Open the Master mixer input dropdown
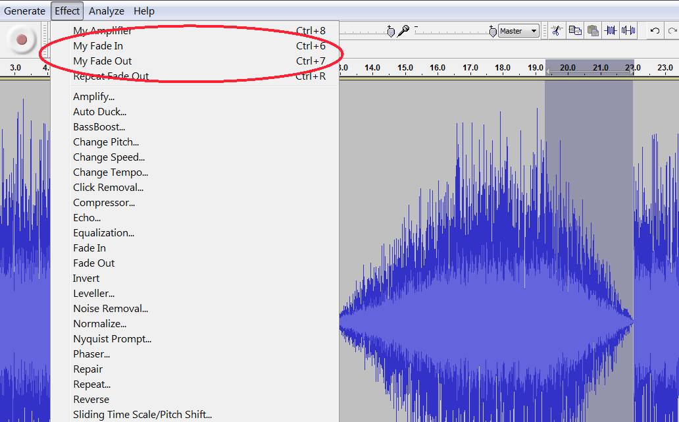This screenshot has width=679, height=422. (518, 31)
